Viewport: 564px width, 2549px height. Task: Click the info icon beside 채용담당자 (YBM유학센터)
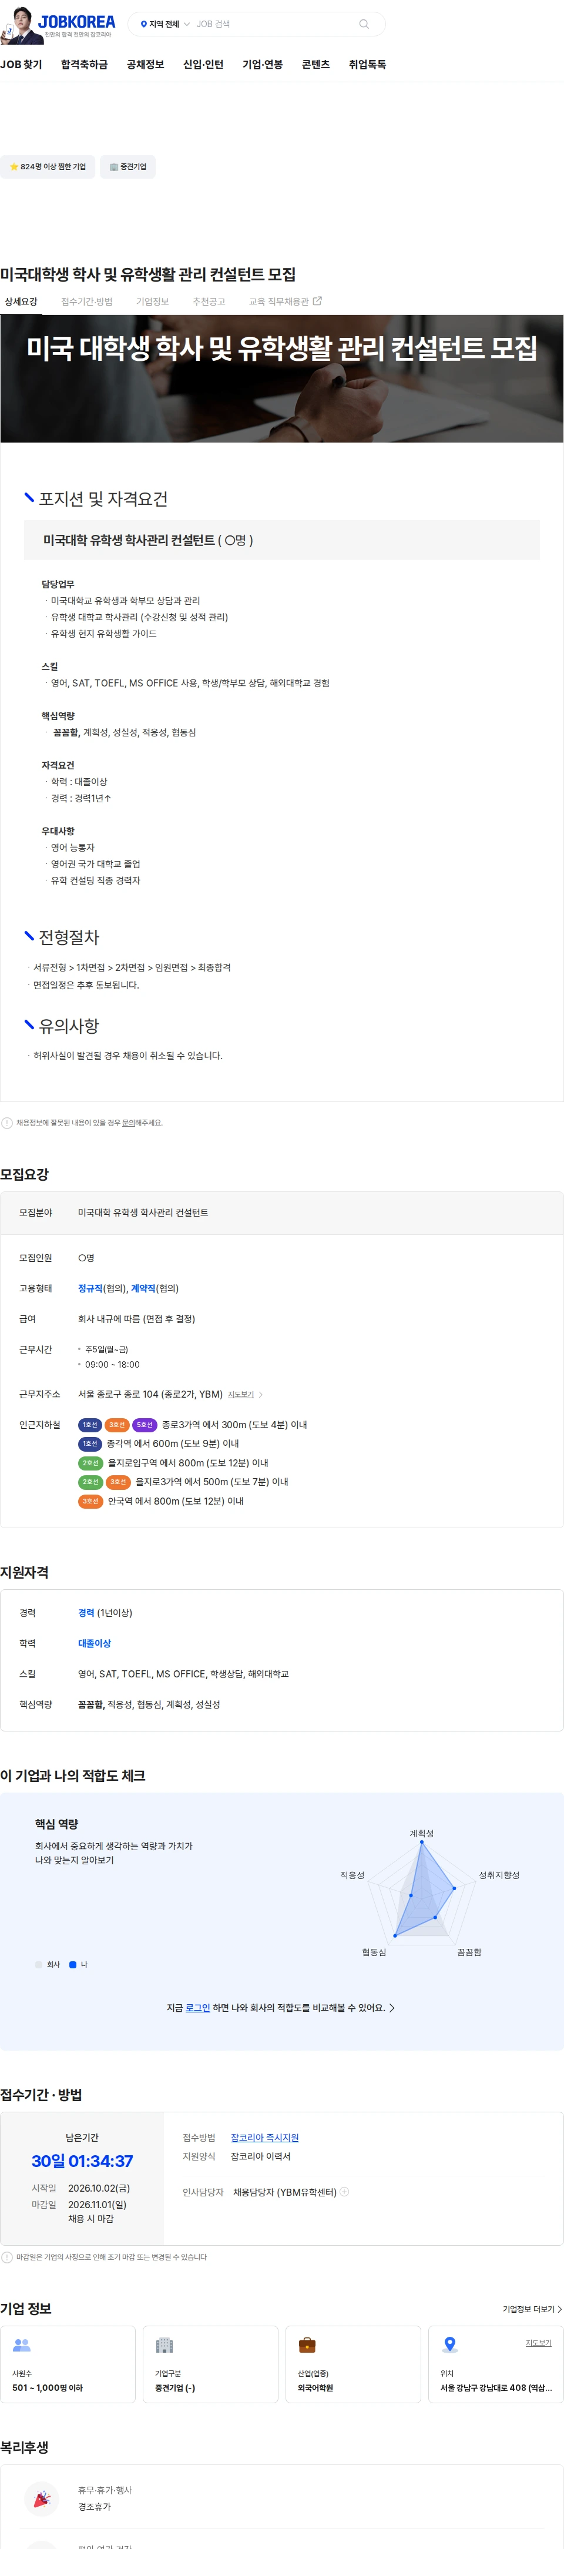tap(344, 2192)
